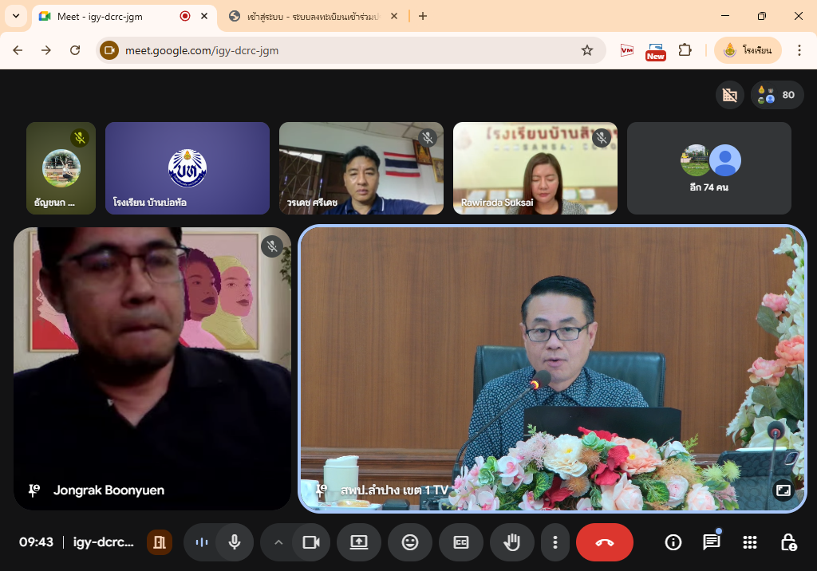Show meeting details info panel
The image size is (817, 571).
(x=673, y=542)
